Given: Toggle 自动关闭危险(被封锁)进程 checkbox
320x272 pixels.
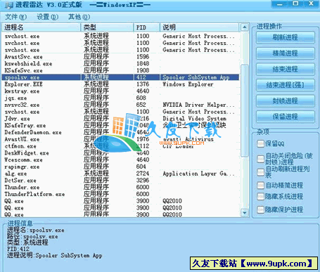Looking at the screenshot, I should tap(260, 159).
